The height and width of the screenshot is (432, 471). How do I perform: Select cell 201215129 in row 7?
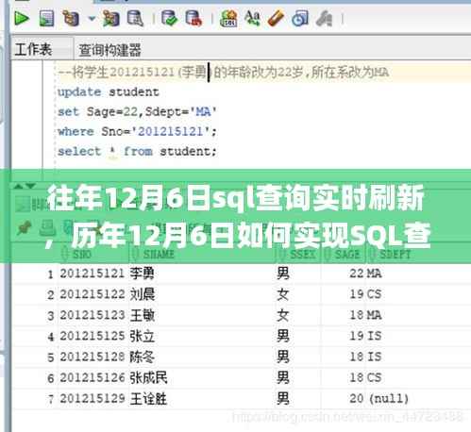coord(93,398)
